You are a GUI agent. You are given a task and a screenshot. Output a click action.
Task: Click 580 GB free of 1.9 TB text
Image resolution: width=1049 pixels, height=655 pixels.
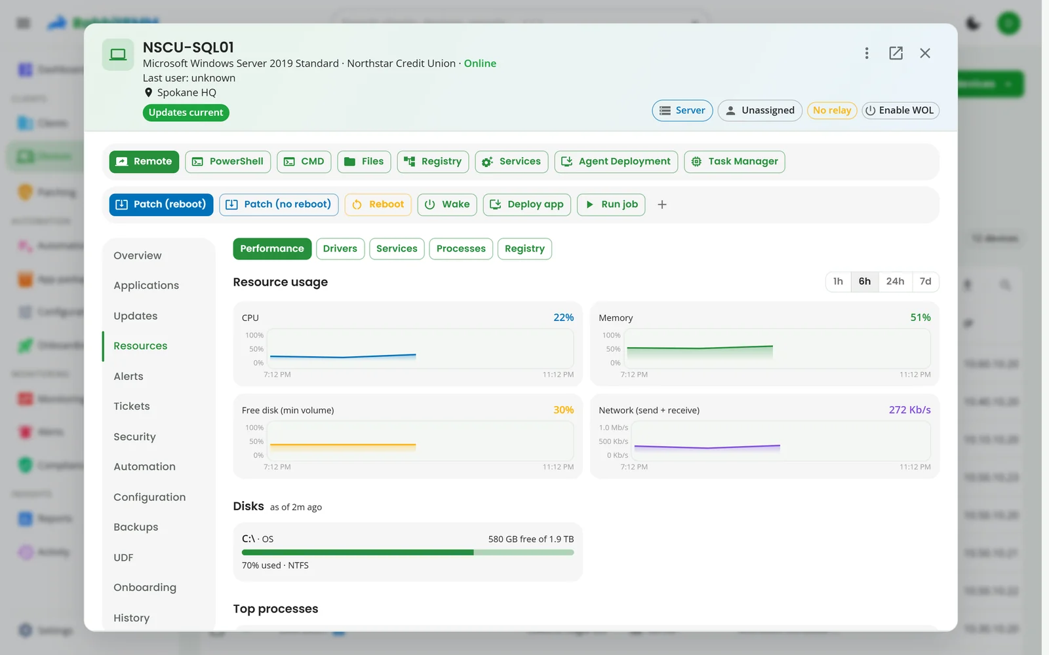pos(530,539)
